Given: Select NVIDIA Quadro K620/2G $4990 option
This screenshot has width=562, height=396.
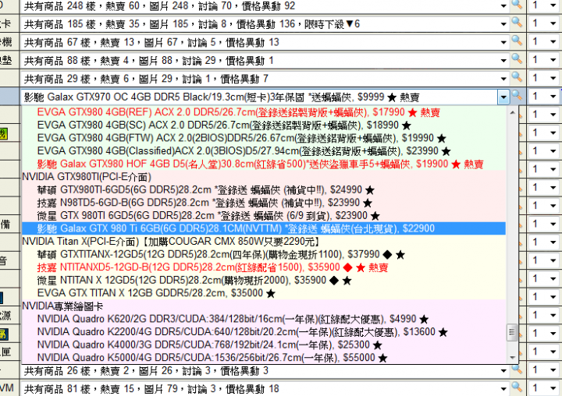Looking at the screenshot, I should pyautogui.click(x=264, y=319).
